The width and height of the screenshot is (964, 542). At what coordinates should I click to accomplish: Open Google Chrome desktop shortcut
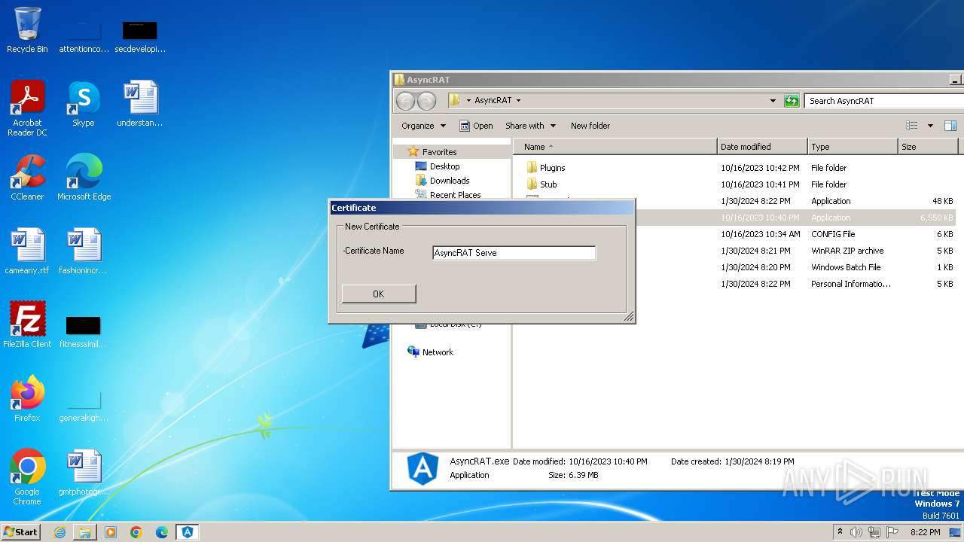(x=27, y=477)
